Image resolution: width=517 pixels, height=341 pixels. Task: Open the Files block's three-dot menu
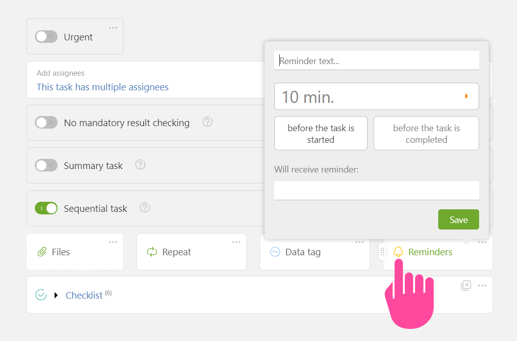point(113,242)
